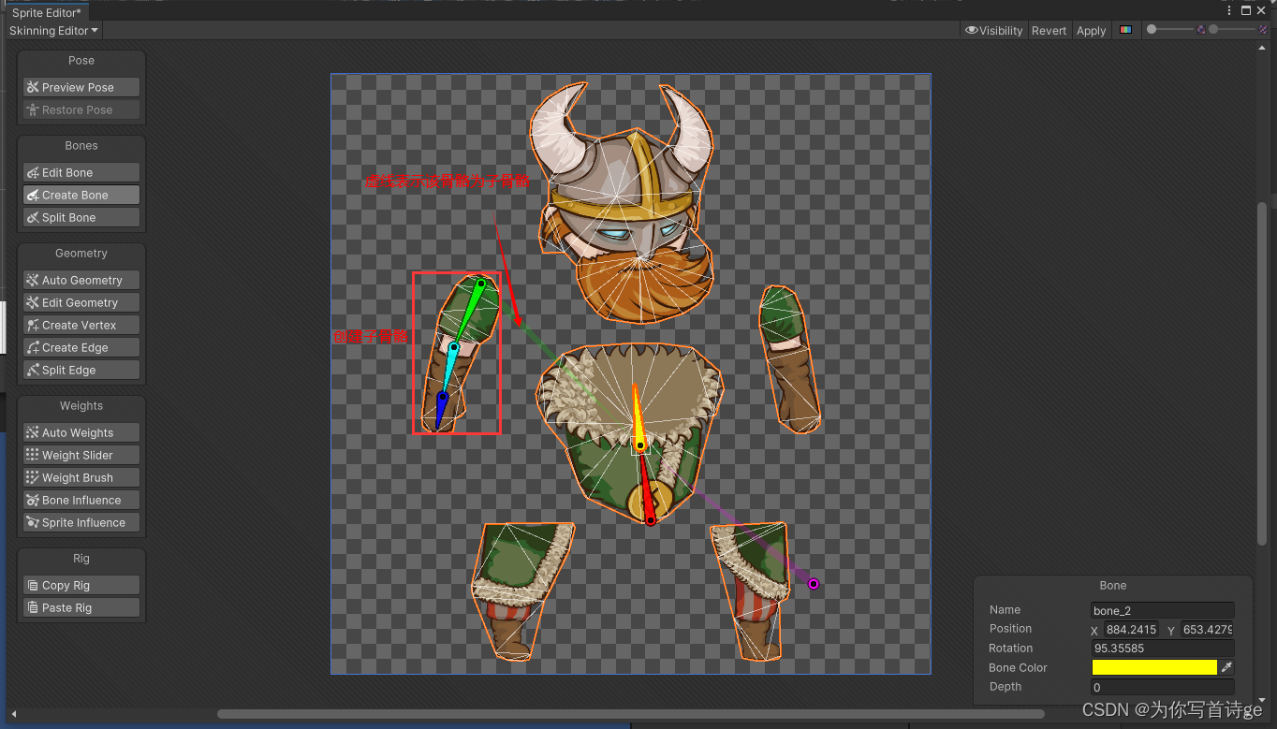
Task: Click the "Geometry" section header
Action: click(81, 253)
